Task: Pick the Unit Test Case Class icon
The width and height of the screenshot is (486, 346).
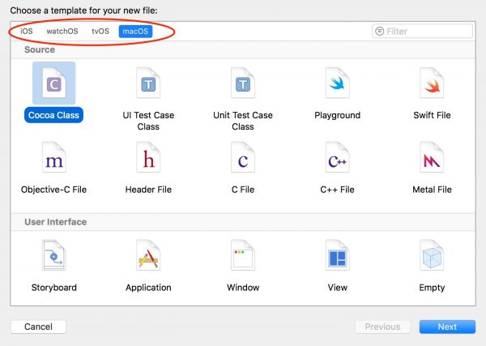Action: [243, 83]
